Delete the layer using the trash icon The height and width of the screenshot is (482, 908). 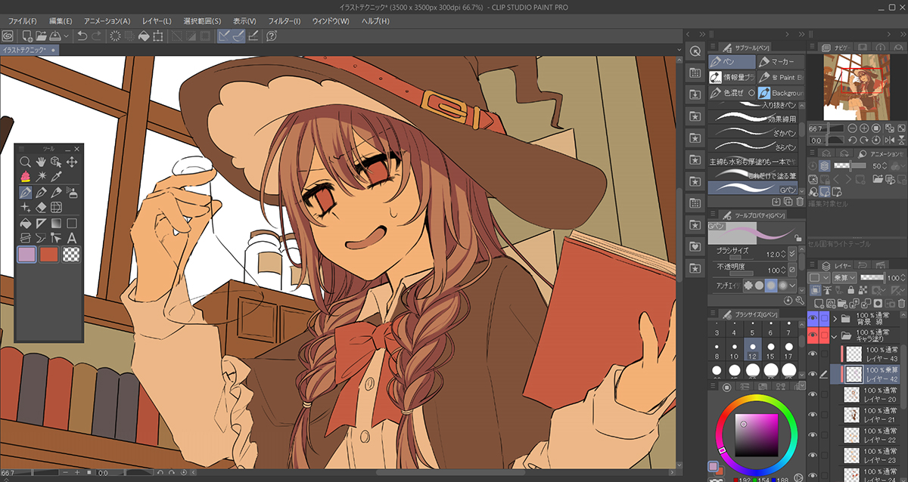(x=901, y=301)
